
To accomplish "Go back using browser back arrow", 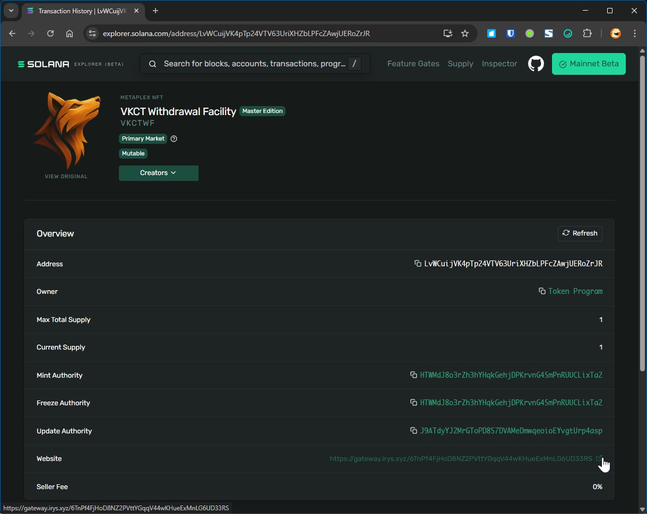I will (13, 33).
